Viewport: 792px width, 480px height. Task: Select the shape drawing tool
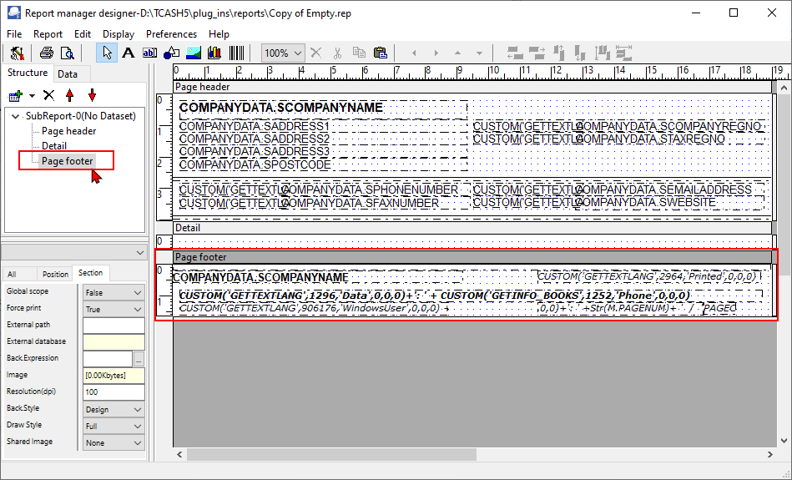point(171,53)
